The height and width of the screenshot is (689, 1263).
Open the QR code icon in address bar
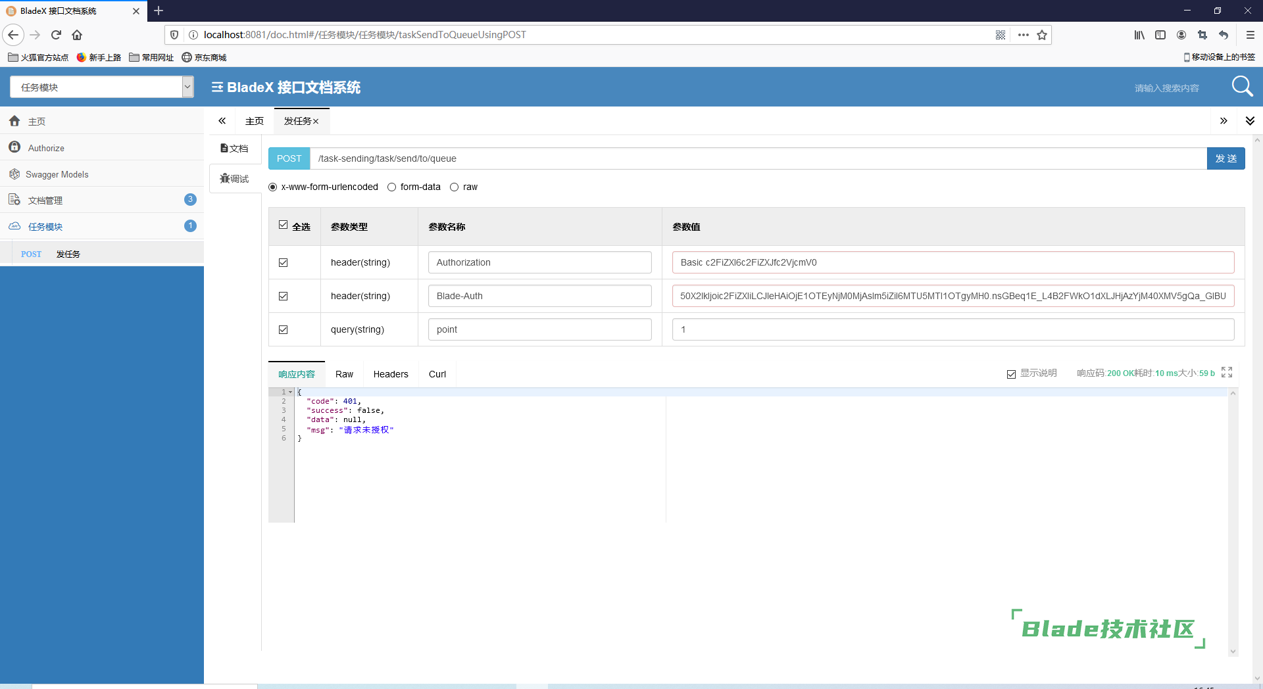[x=1001, y=35]
